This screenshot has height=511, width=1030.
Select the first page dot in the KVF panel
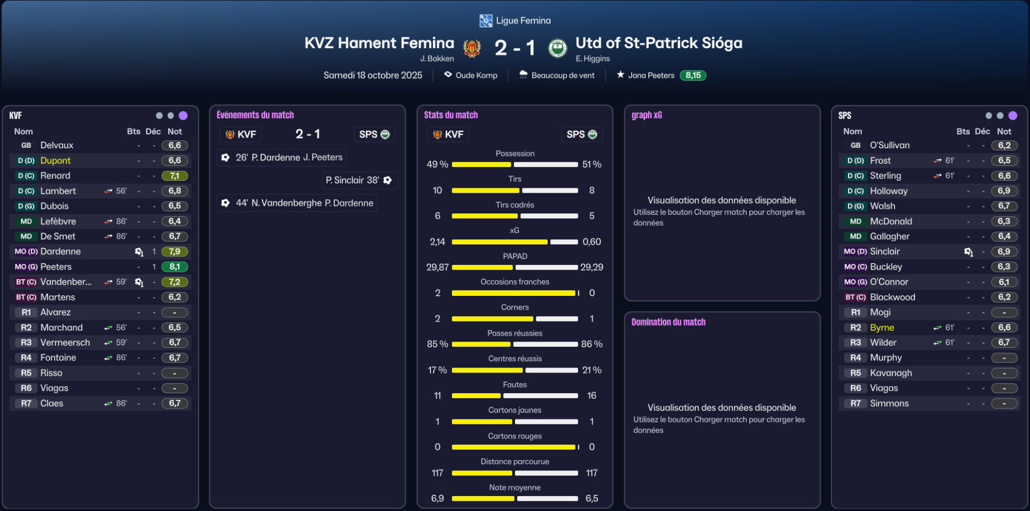pos(159,116)
